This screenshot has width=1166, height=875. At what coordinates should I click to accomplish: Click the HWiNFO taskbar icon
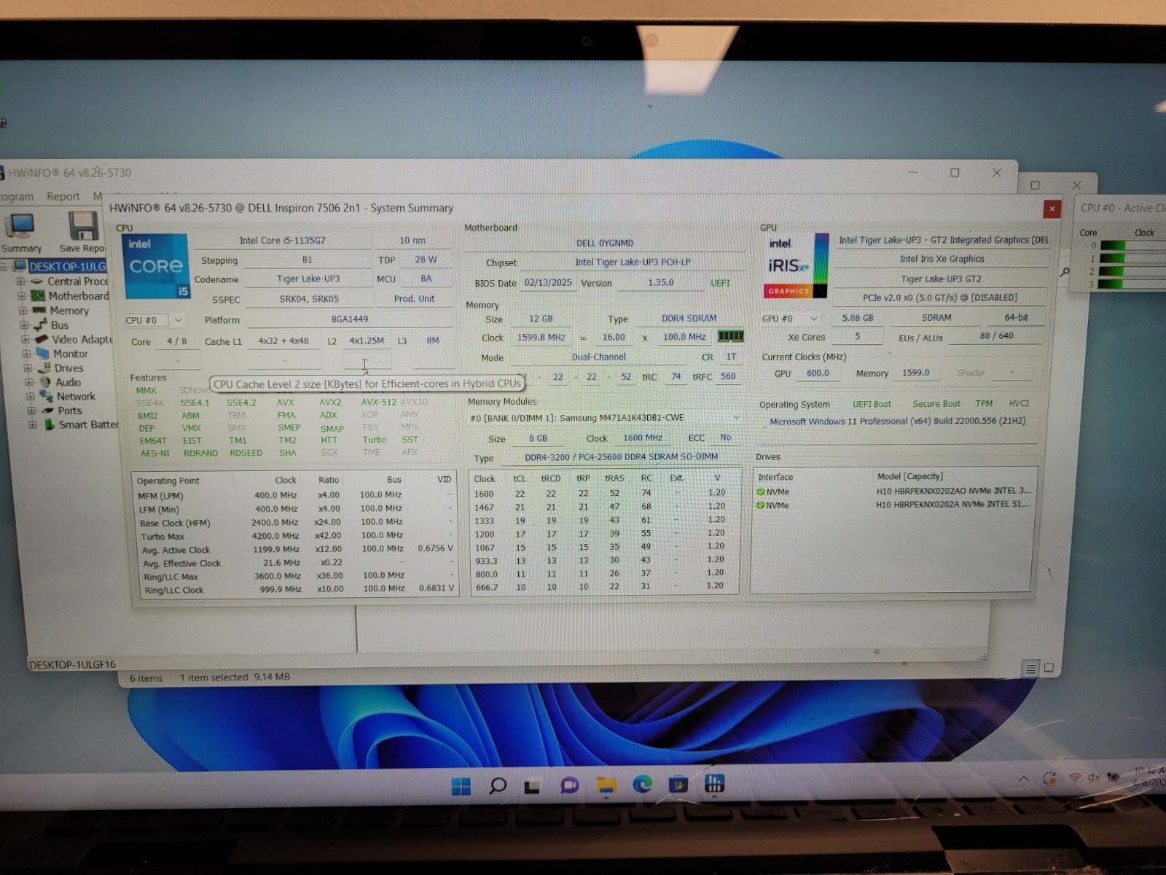(714, 783)
